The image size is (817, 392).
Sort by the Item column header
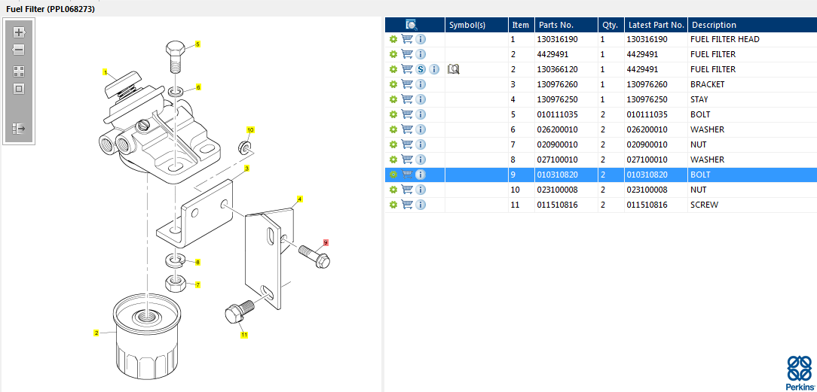point(522,24)
